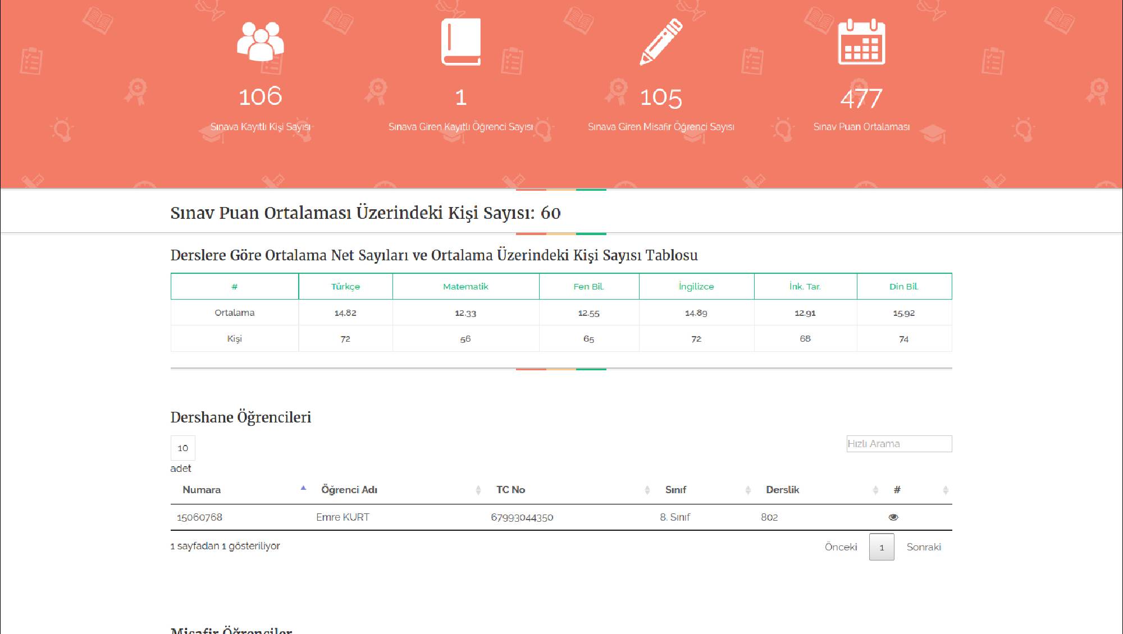Focus the Hızlı Arama search field
1123x634 pixels.
tap(899, 444)
